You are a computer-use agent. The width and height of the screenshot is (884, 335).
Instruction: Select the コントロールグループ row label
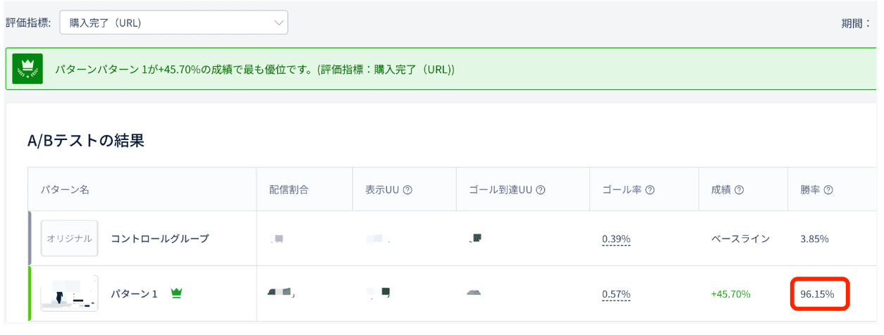pyautogui.click(x=160, y=239)
